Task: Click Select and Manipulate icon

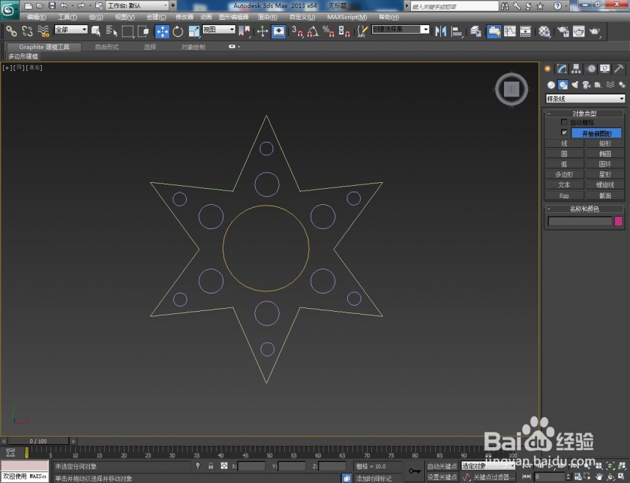Action: 262,31
